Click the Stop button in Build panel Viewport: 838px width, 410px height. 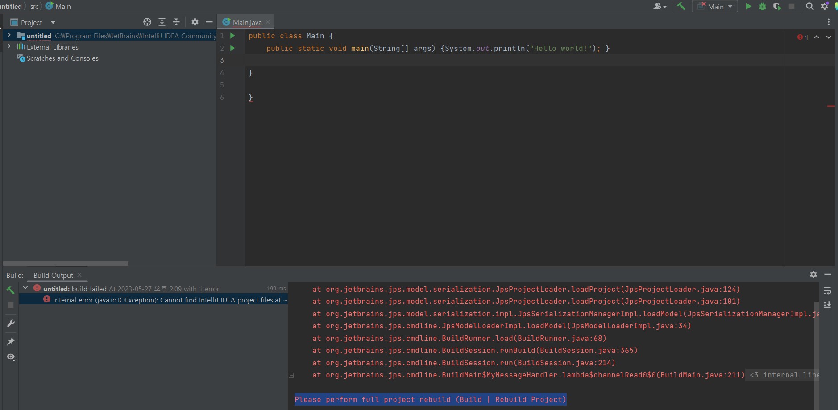11,305
